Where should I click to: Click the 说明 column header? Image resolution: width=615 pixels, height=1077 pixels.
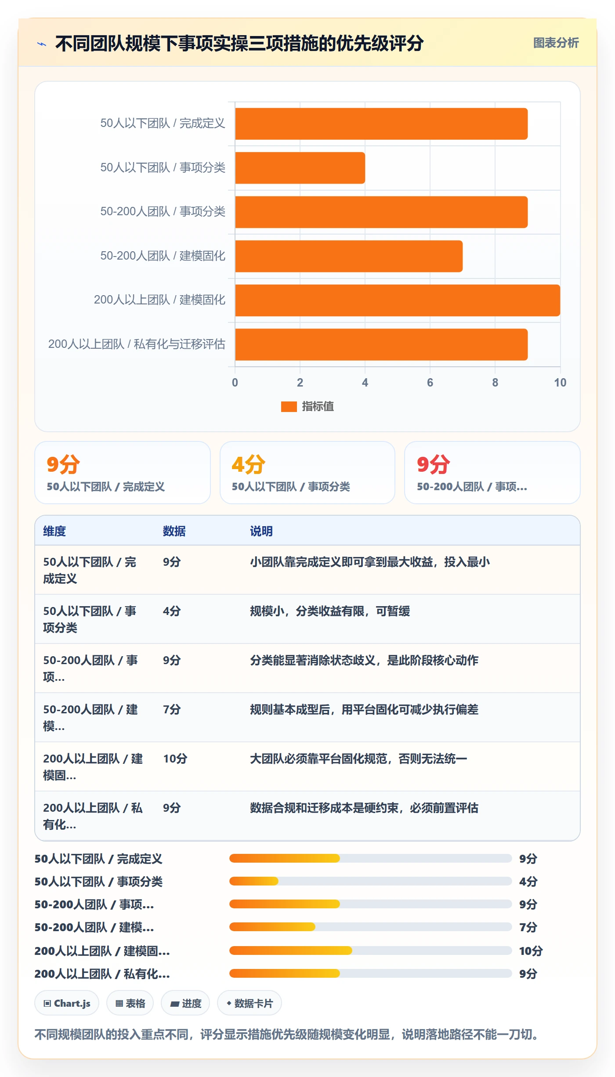(x=261, y=531)
